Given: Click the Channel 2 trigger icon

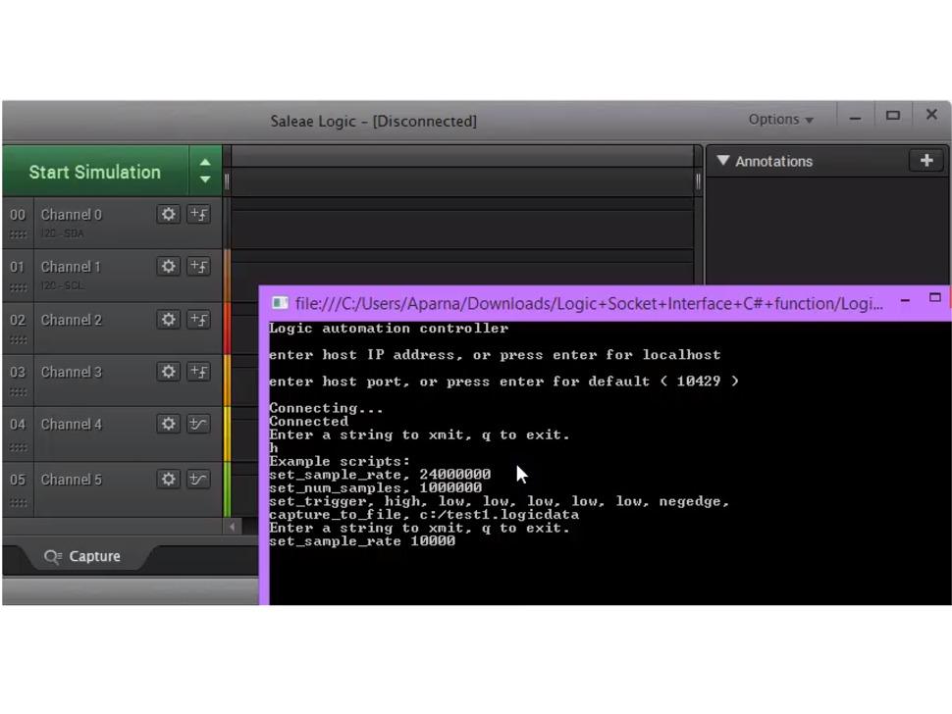Looking at the screenshot, I should tap(198, 320).
